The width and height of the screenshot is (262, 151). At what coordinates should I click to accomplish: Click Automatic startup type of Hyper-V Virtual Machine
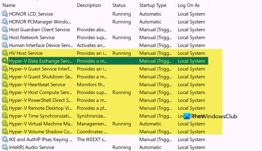tap(150, 124)
